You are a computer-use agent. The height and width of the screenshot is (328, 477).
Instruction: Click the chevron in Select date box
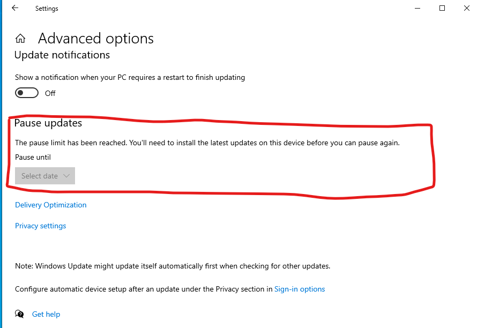click(x=66, y=176)
